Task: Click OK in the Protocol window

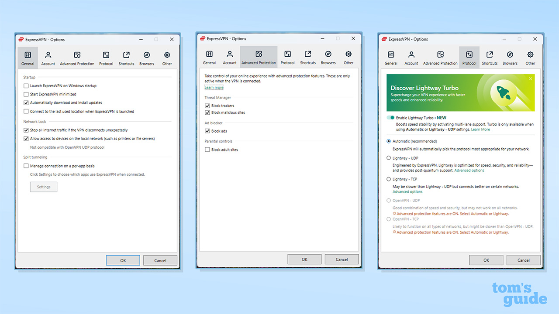Action: click(486, 260)
